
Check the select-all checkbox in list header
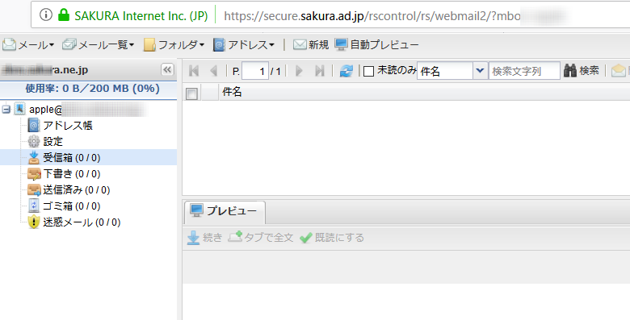point(191,94)
